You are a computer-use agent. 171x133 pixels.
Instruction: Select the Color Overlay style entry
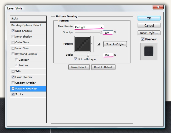(x=24, y=77)
